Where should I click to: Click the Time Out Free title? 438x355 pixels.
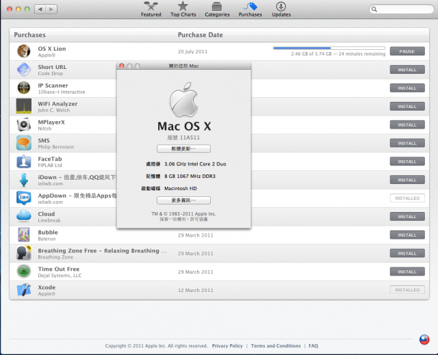(x=59, y=269)
